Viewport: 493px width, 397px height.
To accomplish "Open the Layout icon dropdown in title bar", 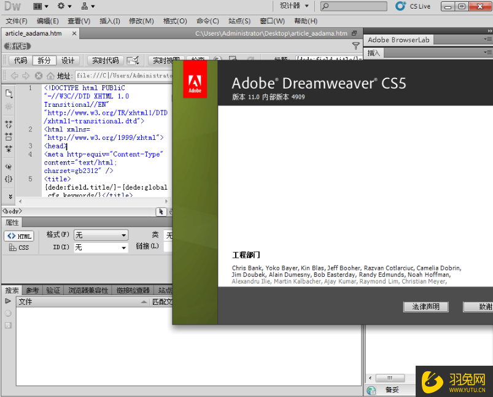I will (41, 6).
